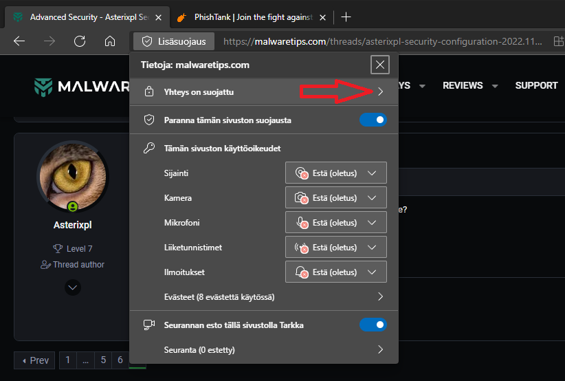Open a new tab with plus icon
The height and width of the screenshot is (381, 565).
pyautogui.click(x=346, y=17)
